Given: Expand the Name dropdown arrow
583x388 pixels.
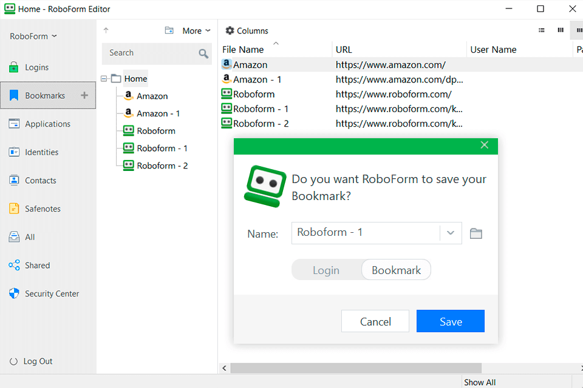Looking at the screenshot, I should [x=451, y=233].
